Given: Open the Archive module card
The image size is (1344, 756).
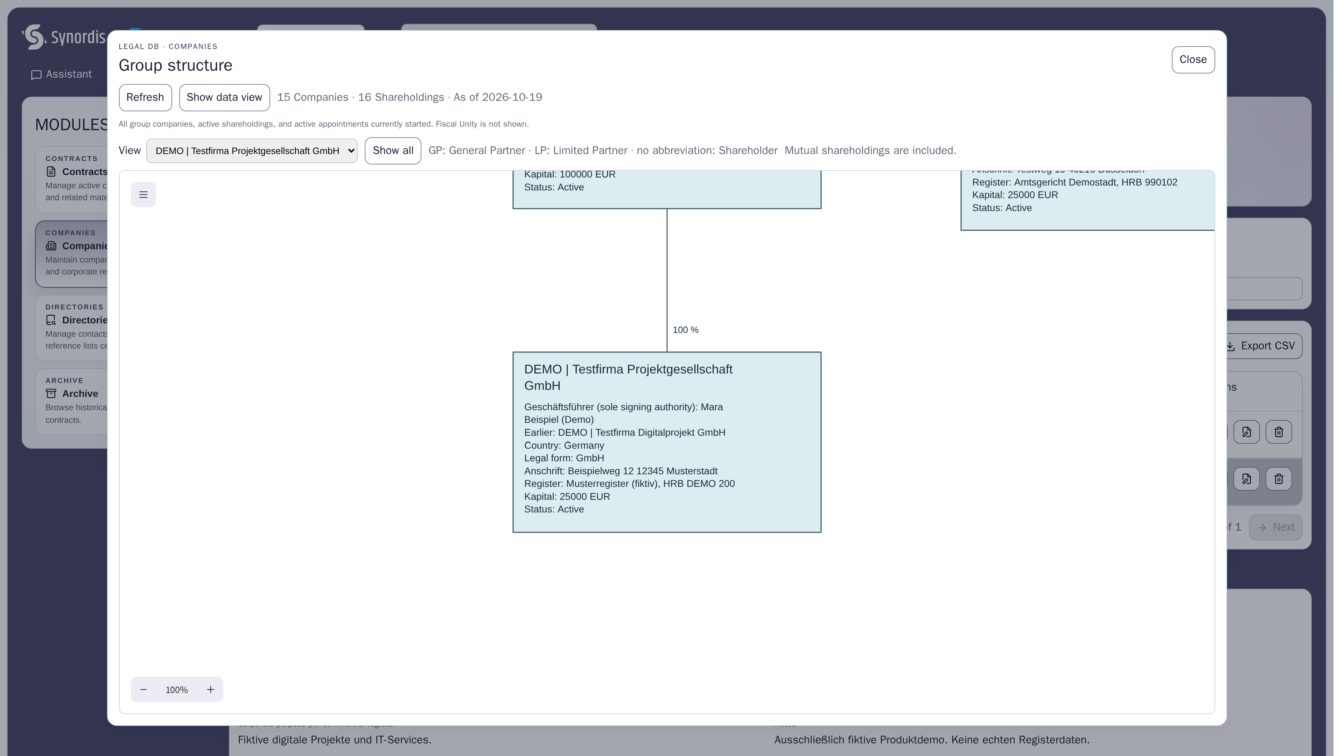Looking at the screenshot, I should point(71,402).
